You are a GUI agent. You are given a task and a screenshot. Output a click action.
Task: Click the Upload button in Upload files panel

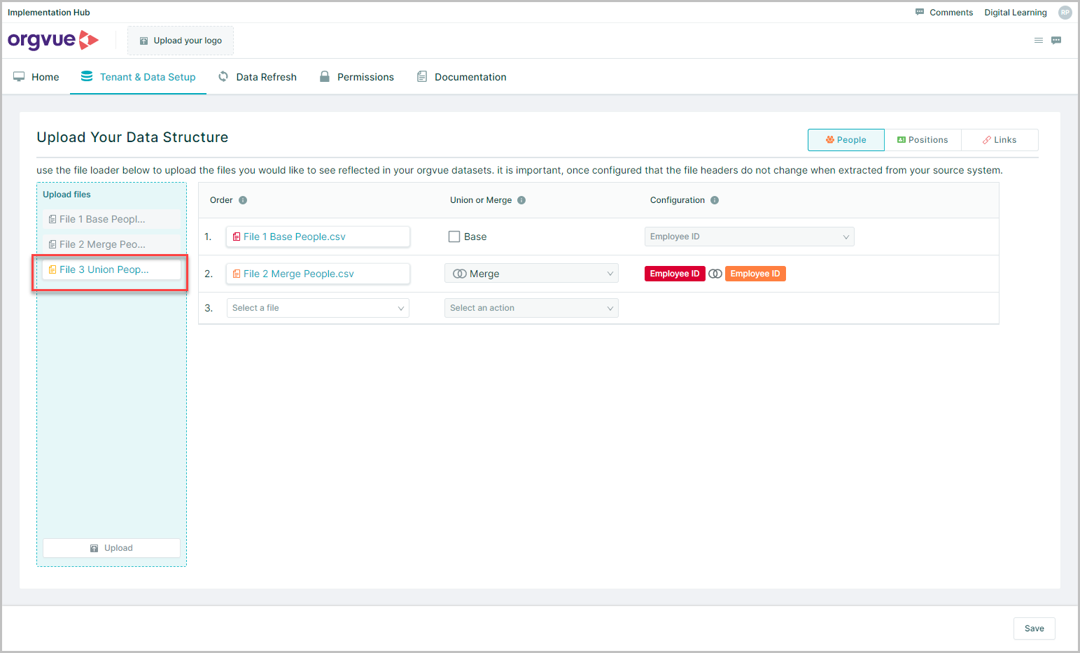point(111,548)
